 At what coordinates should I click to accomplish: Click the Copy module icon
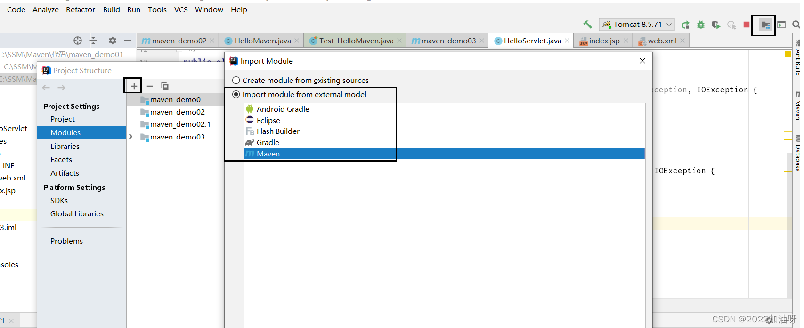tap(165, 86)
